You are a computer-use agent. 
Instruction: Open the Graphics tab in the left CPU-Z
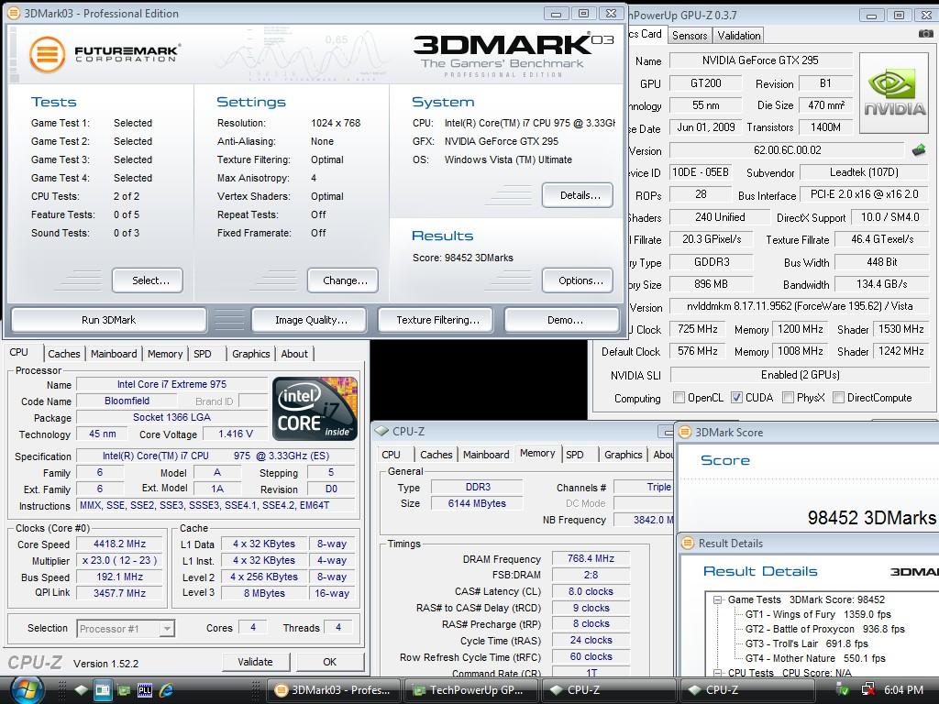pos(251,354)
